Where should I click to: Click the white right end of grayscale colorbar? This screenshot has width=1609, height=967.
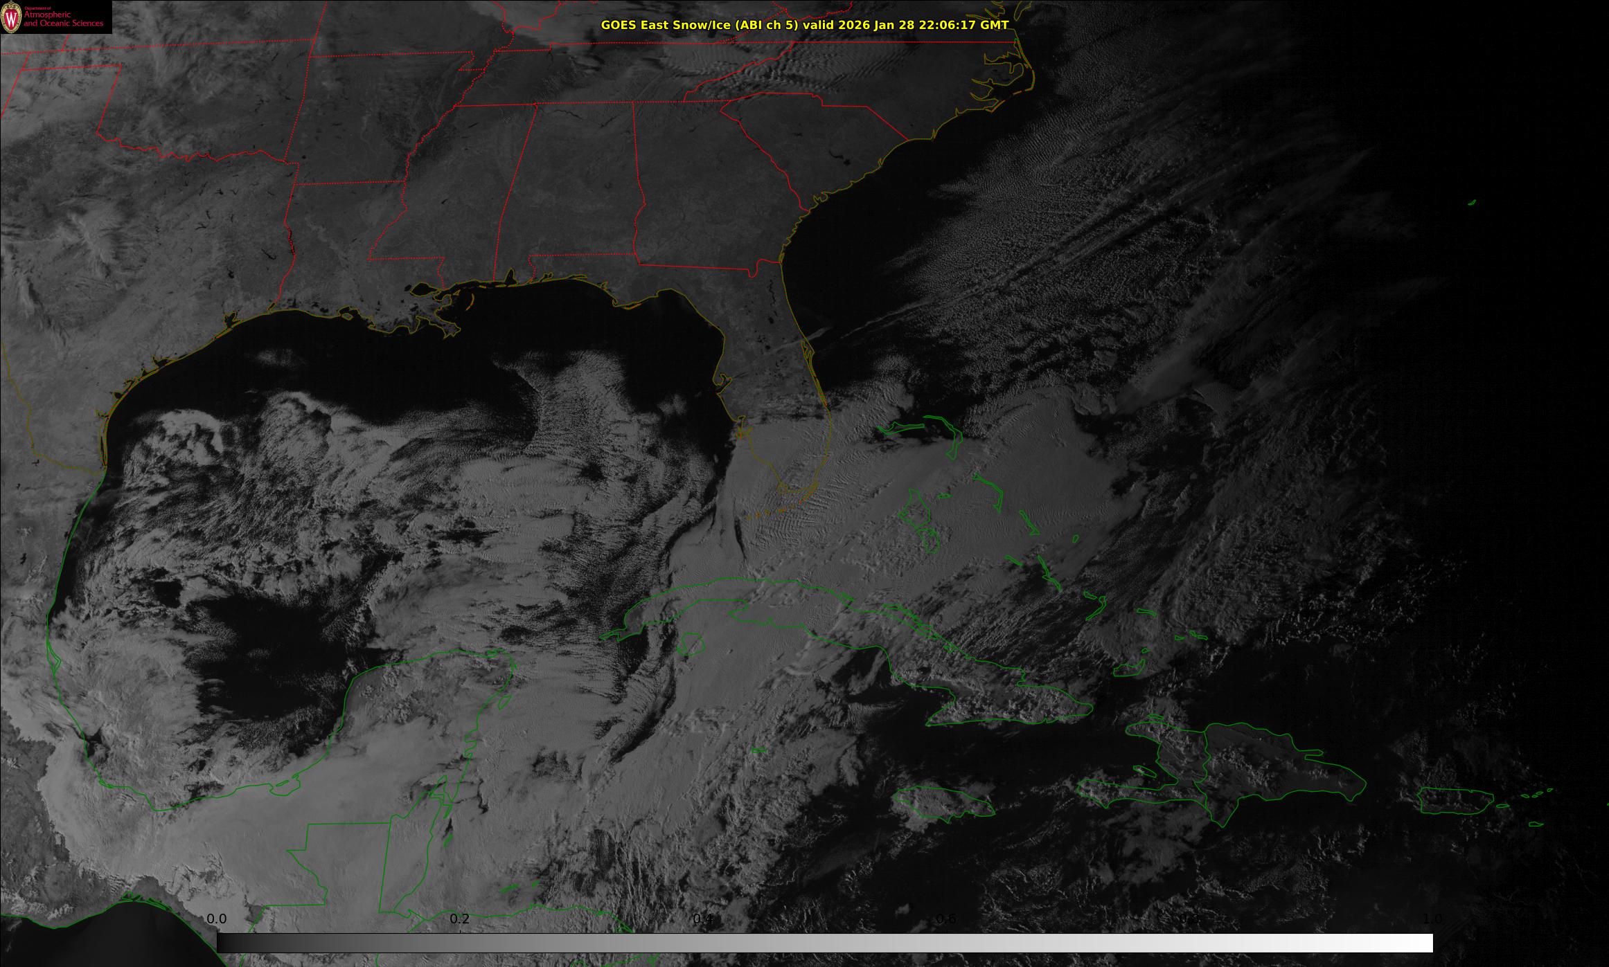click(1425, 943)
